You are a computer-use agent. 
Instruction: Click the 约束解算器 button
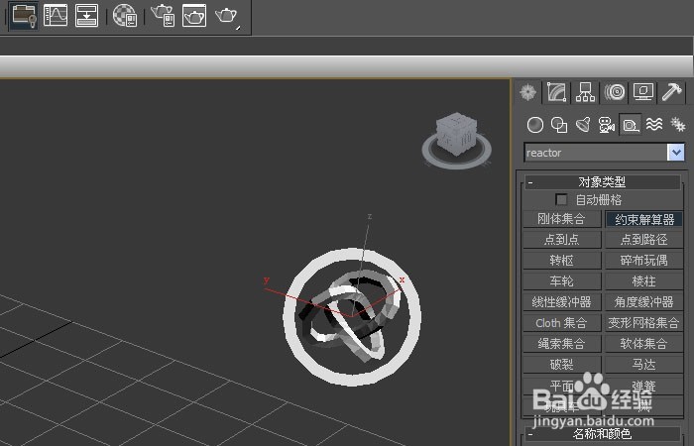[x=644, y=219]
